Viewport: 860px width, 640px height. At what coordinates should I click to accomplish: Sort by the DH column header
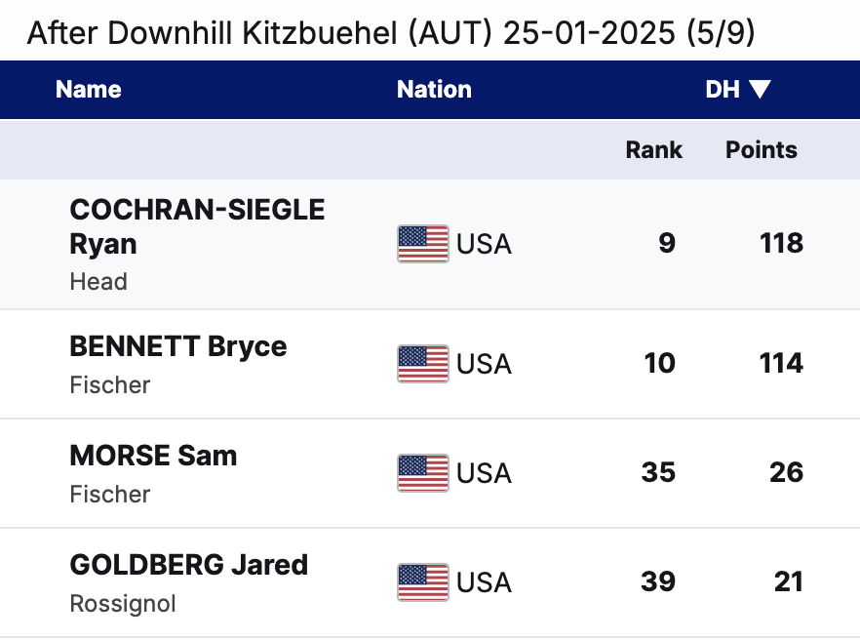[723, 90]
